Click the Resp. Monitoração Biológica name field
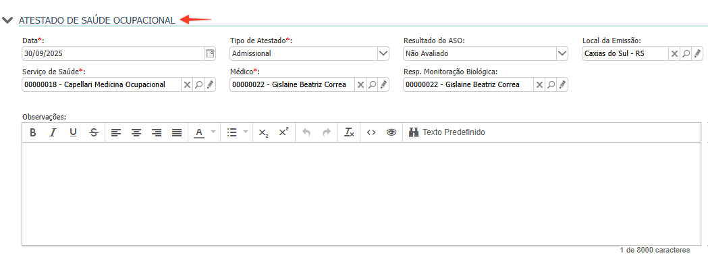This screenshot has width=708, height=262. click(468, 84)
